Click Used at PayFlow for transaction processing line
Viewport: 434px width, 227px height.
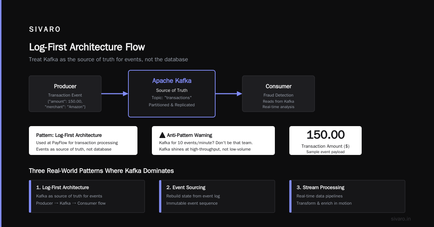coord(77,143)
